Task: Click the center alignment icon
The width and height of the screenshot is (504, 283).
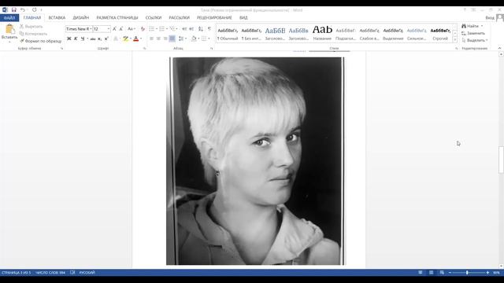Action: [x=158, y=39]
